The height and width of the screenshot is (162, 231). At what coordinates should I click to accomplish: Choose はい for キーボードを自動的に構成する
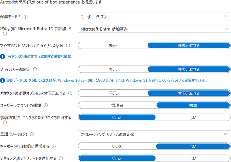click(193, 147)
